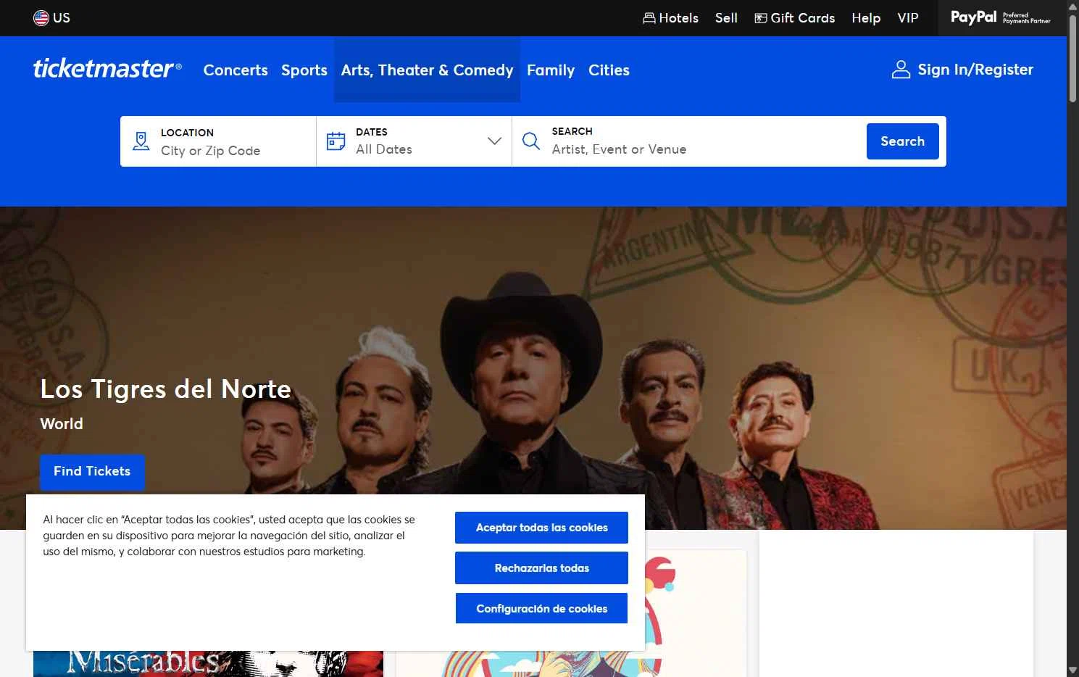Screen dimensions: 1079x677
Task: Open the Help link
Action: pos(866,18)
